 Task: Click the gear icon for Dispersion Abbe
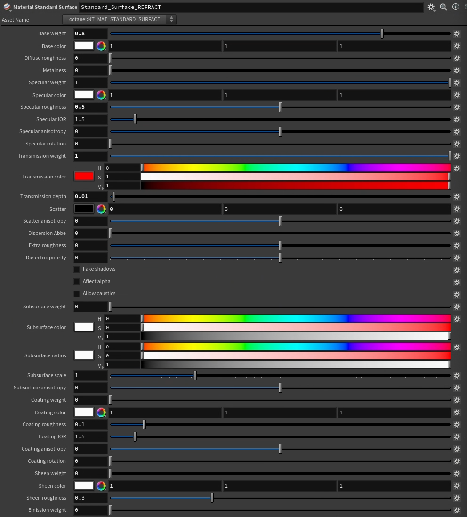457,234
